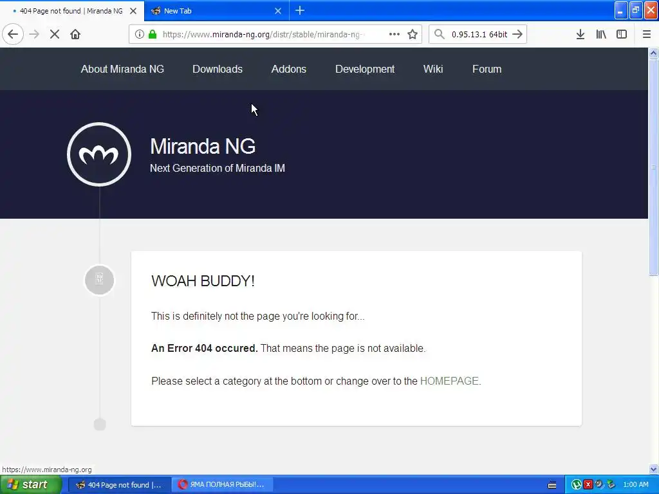Click the red X tray icon

[588, 485]
